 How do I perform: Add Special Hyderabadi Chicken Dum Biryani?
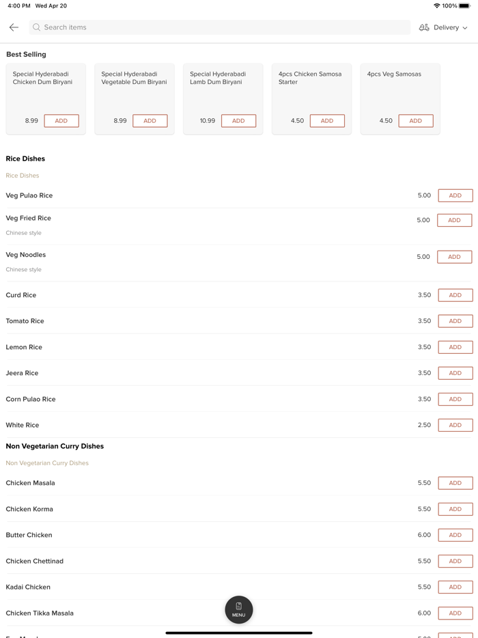[61, 121]
